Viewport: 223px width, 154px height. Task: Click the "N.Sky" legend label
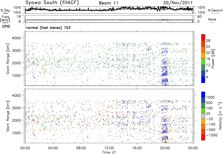[5, 10]
